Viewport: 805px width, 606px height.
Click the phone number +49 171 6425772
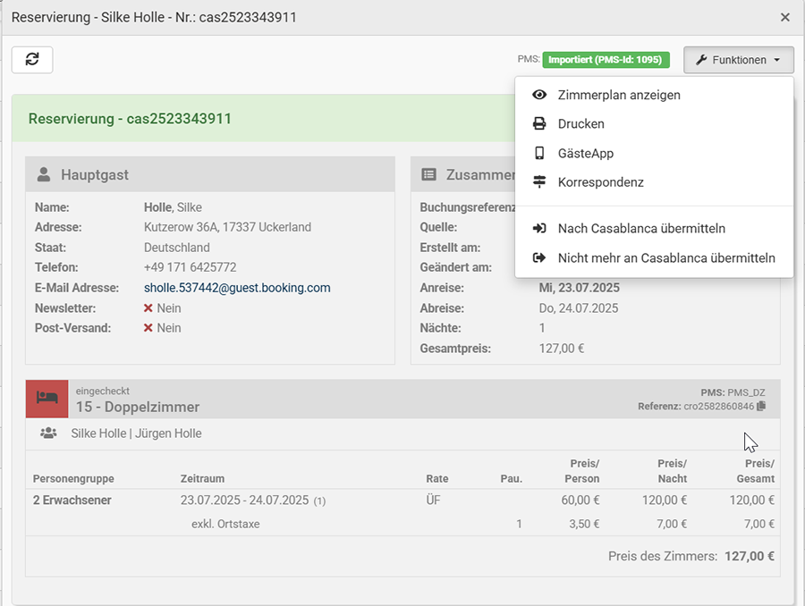coord(190,267)
